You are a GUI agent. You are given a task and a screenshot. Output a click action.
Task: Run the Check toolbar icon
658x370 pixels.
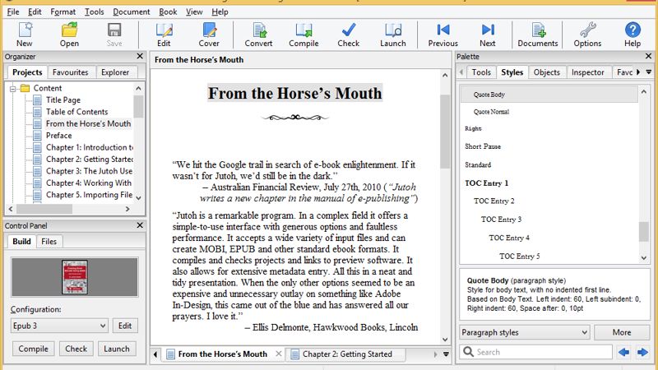pos(348,34)
